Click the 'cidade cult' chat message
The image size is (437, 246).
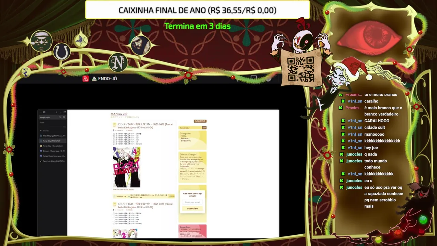coord(375,127)
